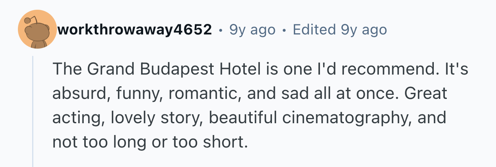Click the "9y ago" comment timestamp
The width and height of the screenshot is (496, 167).
tap(252, 30)
